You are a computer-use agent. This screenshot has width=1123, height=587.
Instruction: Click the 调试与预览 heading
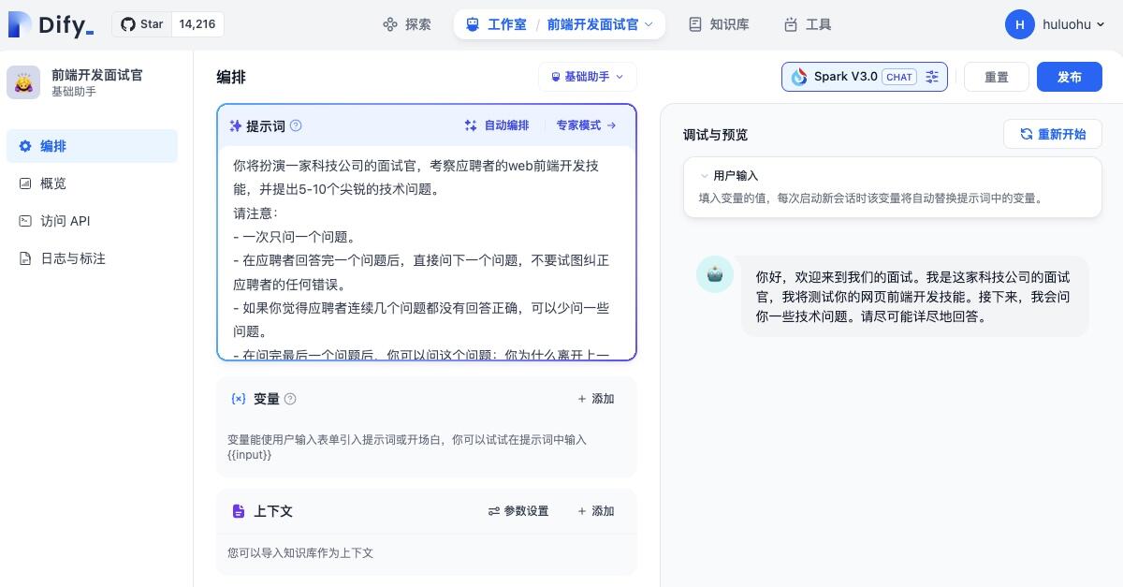click(x=716, y=135)
